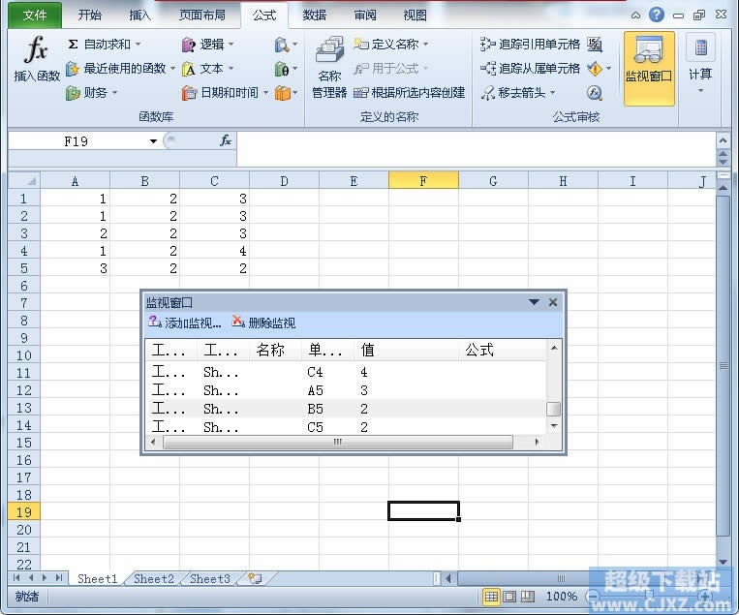Switch to the View (视图) tab
Screen dimensions: 739x615
416,15
